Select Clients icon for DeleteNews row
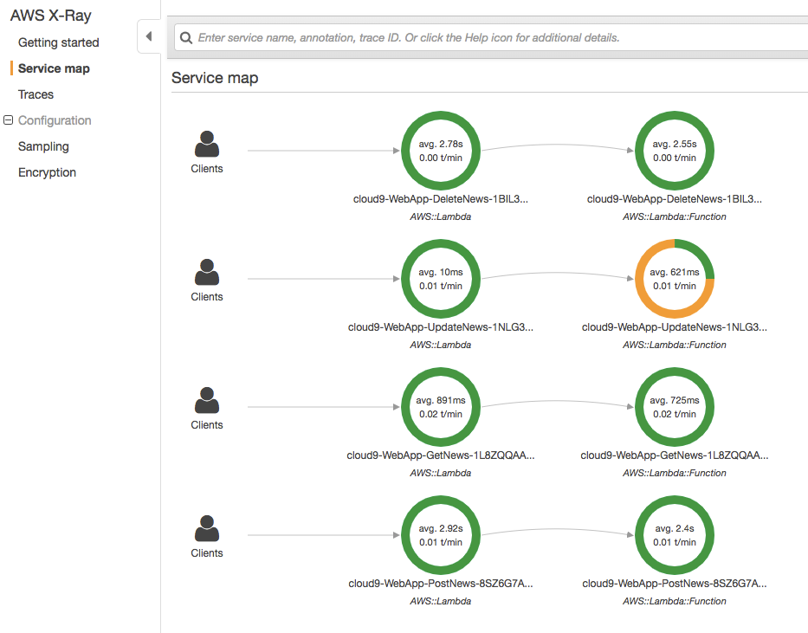 coord(207,145)
